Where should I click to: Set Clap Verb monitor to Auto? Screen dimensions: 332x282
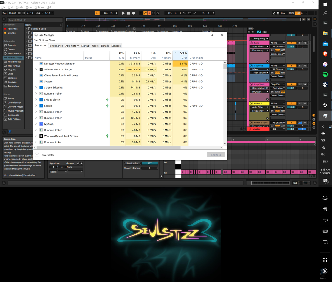[x=277, y=92]
